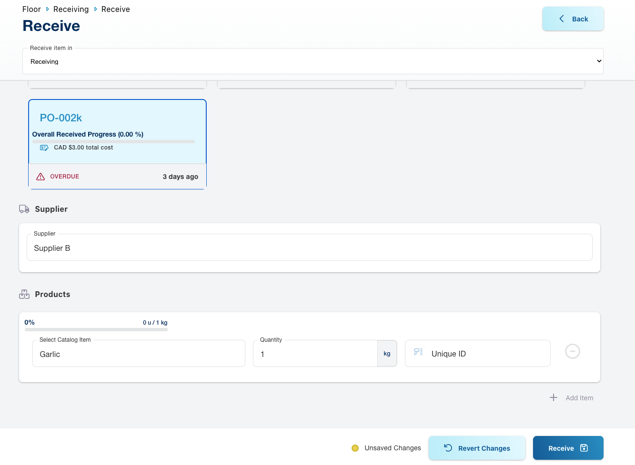Click the remove item minus circle icon
Image resolution: width=635 pixels, height=465 pixels.
572,352
